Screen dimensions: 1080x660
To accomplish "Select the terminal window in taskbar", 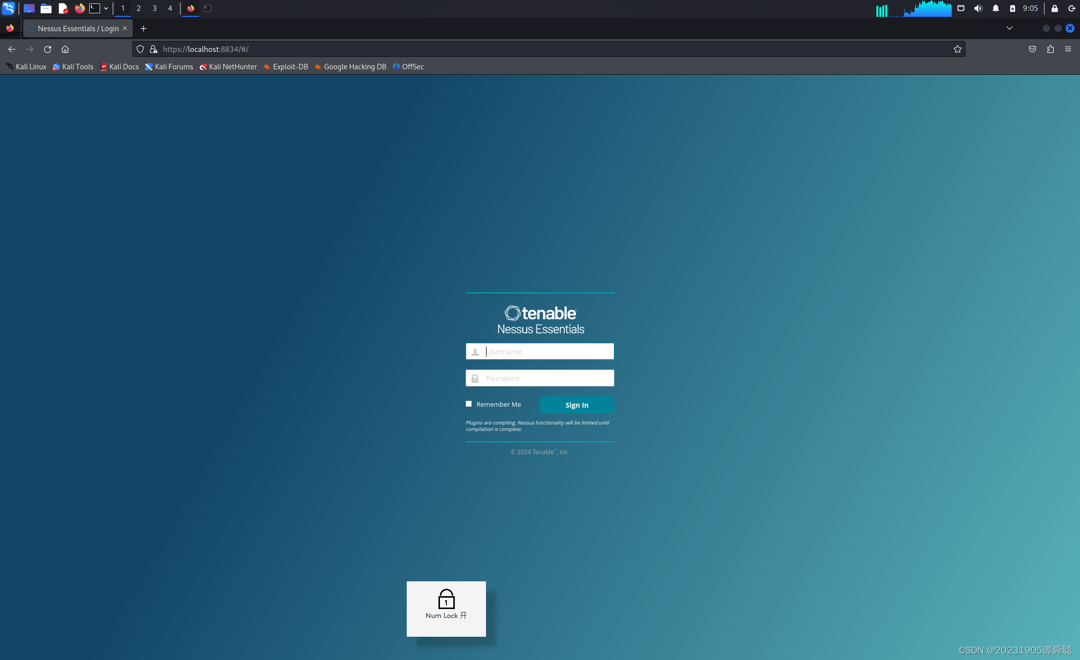I will coord(208,8).
